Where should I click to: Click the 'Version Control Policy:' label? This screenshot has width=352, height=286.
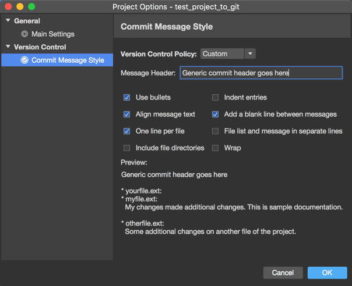159,54
